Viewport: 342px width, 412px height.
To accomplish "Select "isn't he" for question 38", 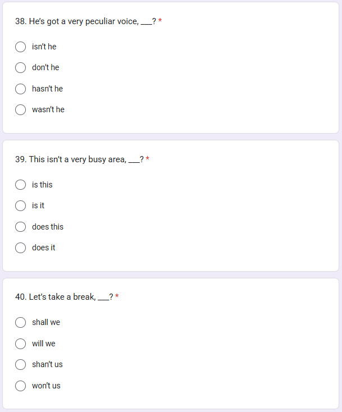I will pyautogui.click(x=21, y=47).
